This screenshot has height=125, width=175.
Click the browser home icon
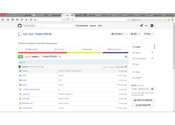(22, 20)
